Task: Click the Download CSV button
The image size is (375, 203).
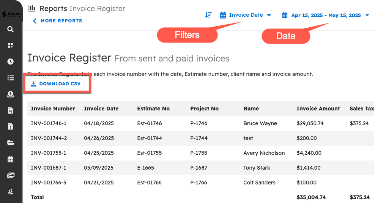Action: (x=56, y=84)
